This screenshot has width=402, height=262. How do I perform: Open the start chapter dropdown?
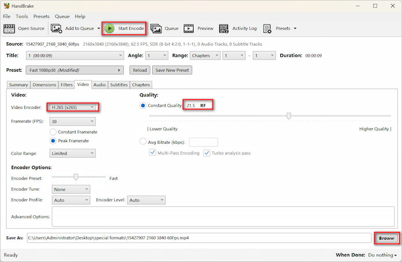(234, 56)
